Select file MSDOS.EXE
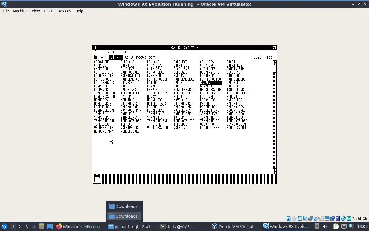The height and width of the screenshot is (231, 369). [x=208, y=100]
